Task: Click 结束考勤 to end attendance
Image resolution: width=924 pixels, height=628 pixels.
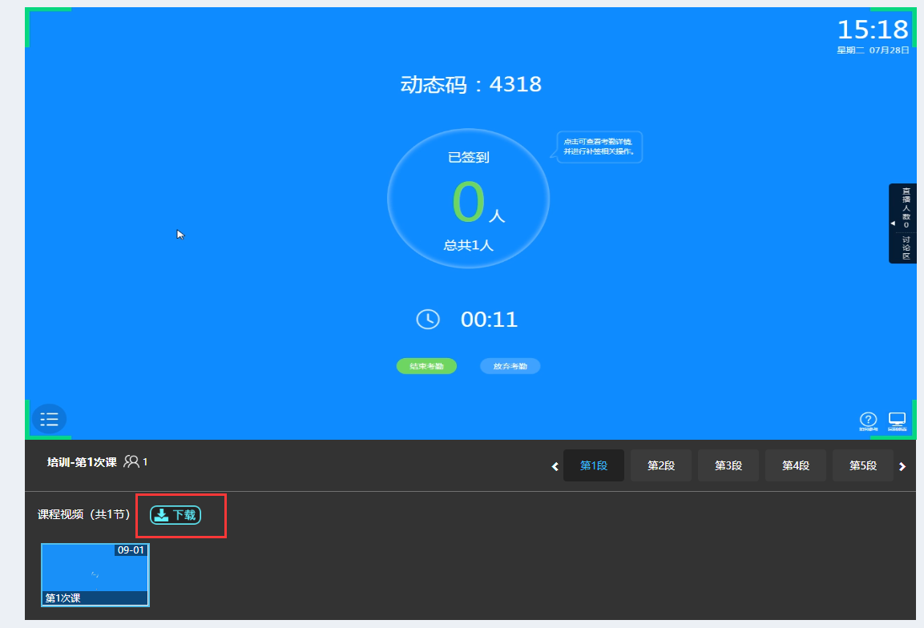Action: [x=426, y=366]
